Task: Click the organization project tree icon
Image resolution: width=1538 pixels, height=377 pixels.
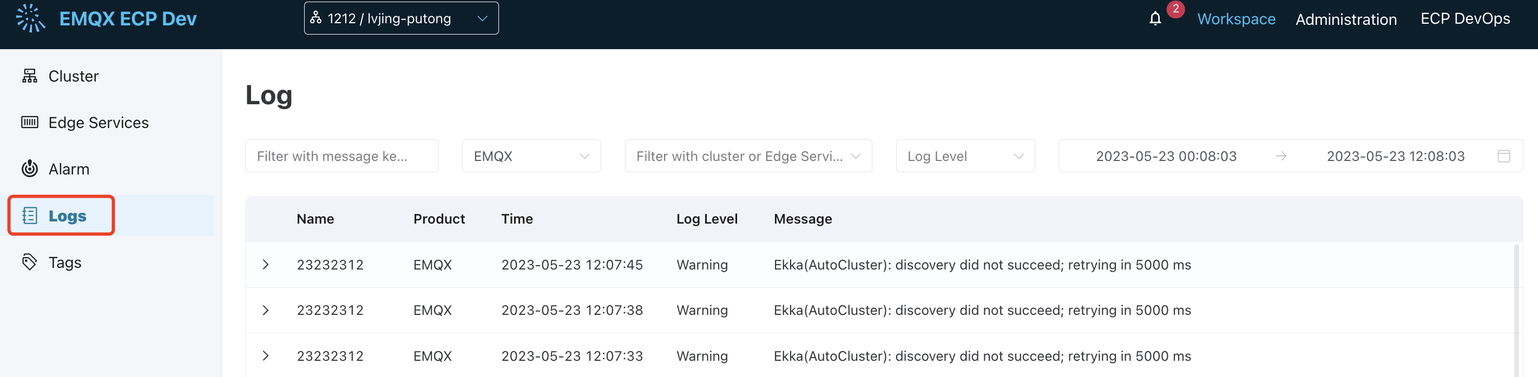Action: coord(316,18)
